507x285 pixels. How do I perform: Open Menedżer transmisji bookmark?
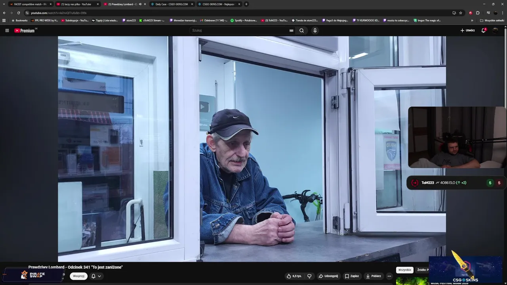[183, 20]
